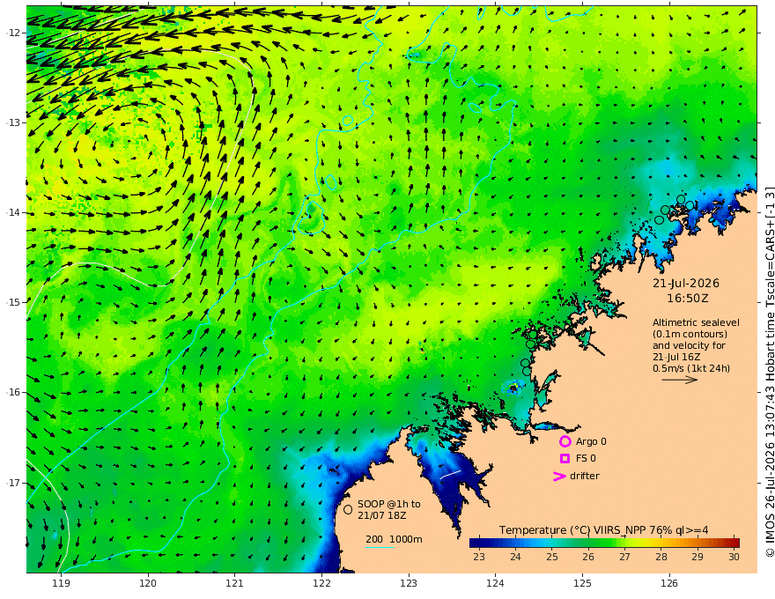Click the 'and velocity for' caption line
The width and height of the screenshot is (775, 599).
(x=689, y=345)
